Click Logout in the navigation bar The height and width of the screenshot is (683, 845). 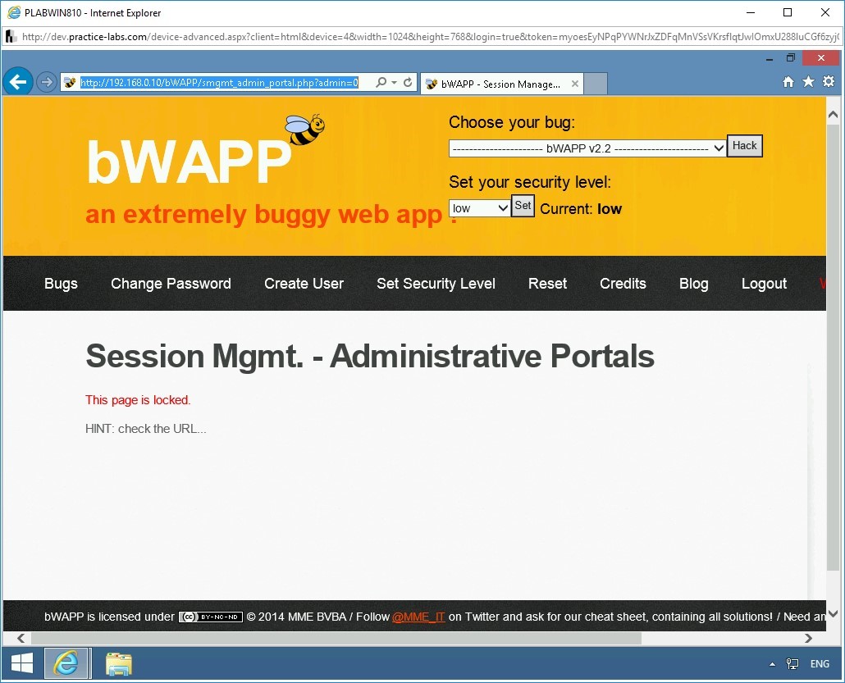[764, 284]
